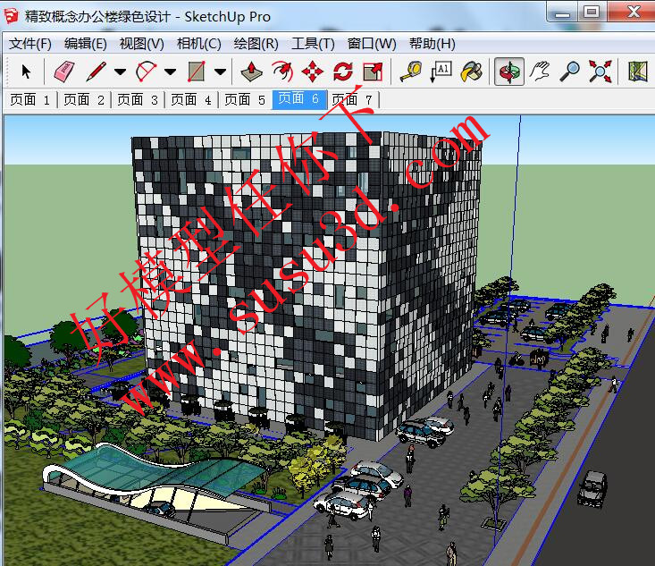Choose the Text label tool
The width and height of the screenshot is (655, 566).
pos(441,72)
